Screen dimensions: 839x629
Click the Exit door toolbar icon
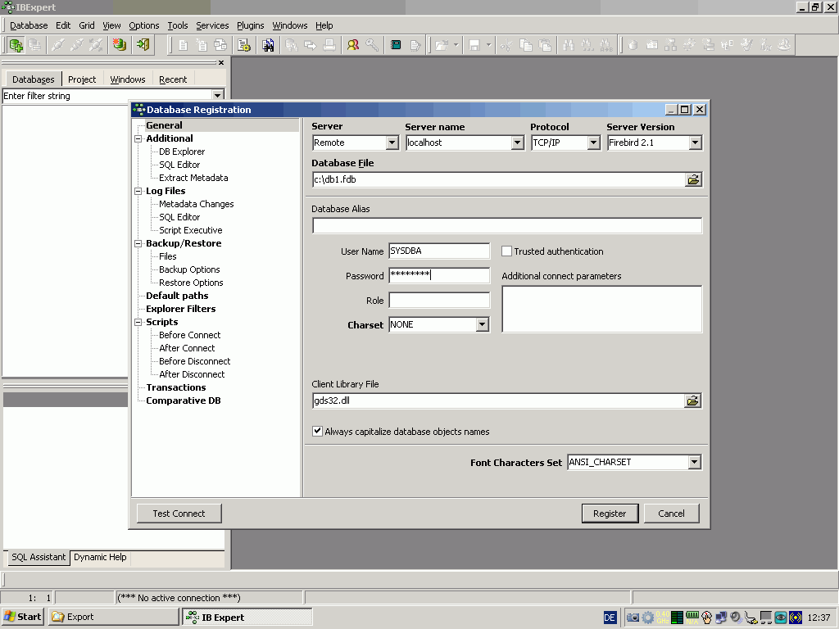click(143, 46)
